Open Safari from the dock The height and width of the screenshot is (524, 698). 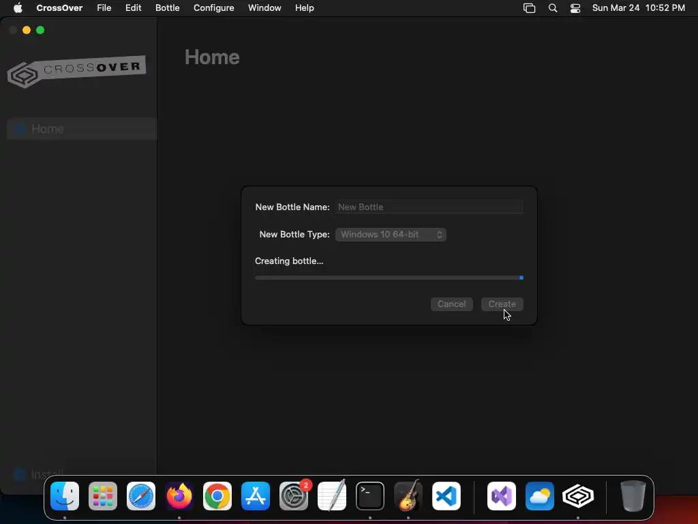pos(141,496)
